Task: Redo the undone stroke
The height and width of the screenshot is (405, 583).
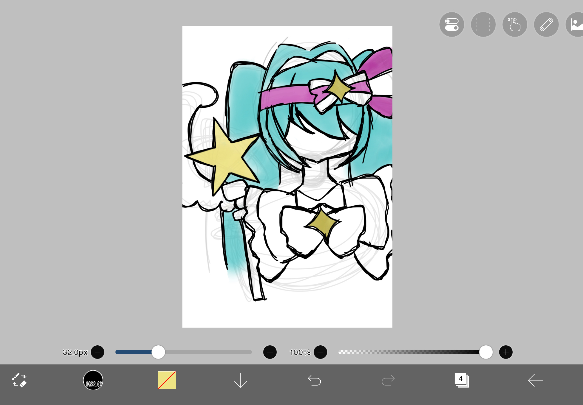Action: (388, 380)
